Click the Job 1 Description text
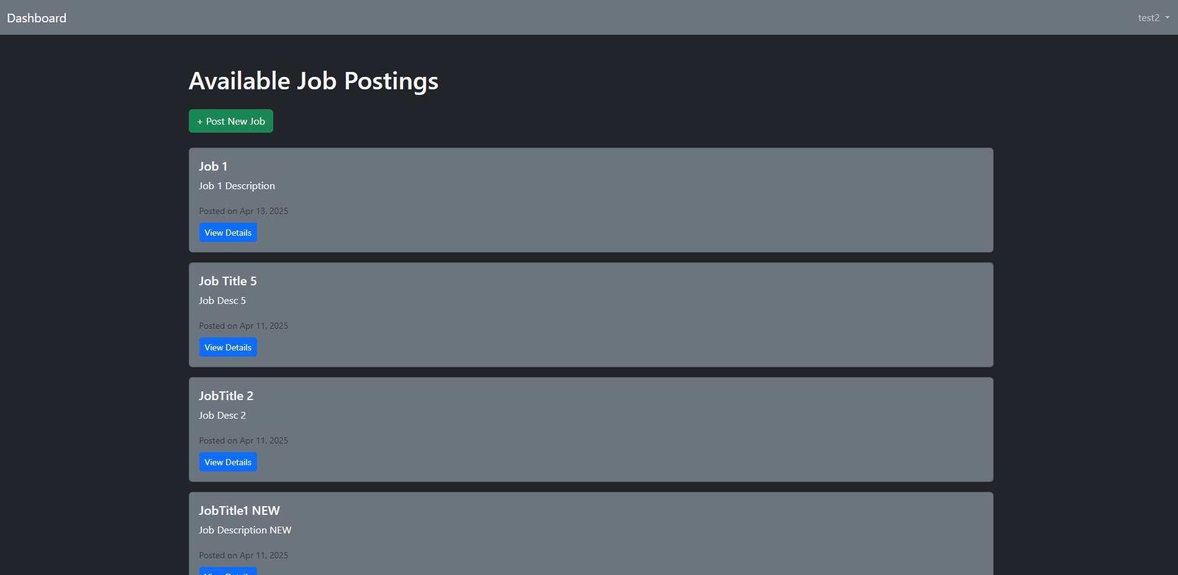 (237, 186)
